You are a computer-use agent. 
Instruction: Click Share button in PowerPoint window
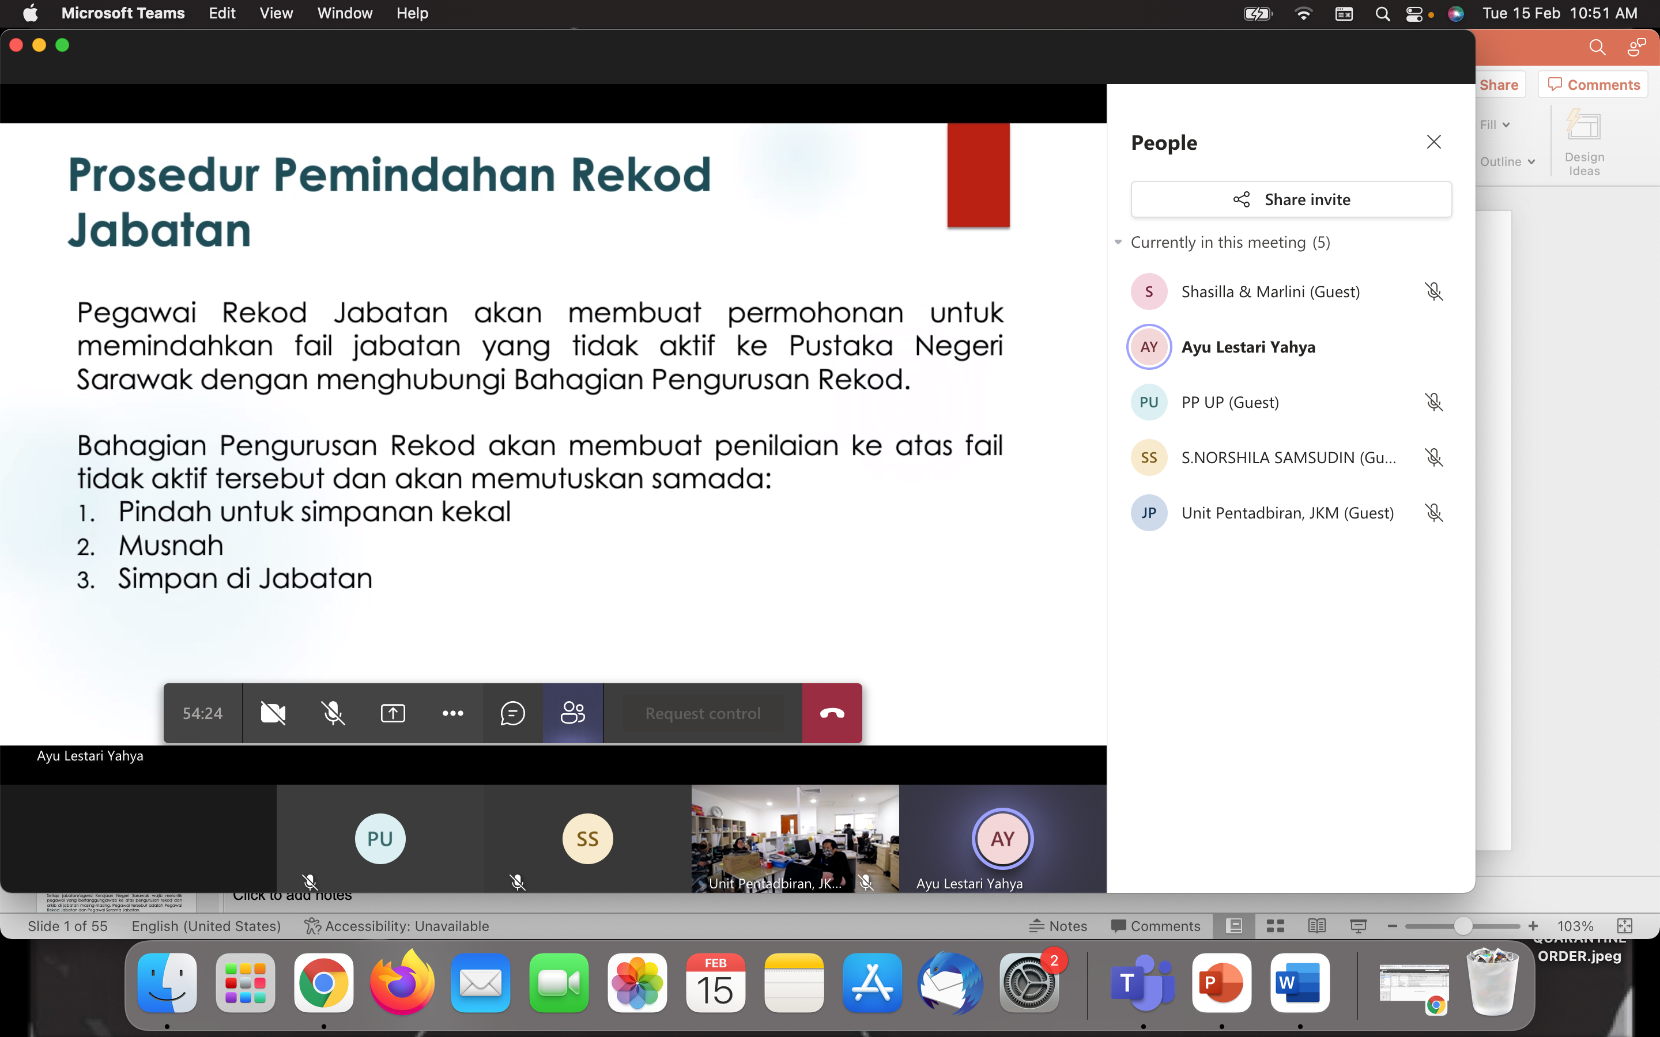[x=1500, y=85]
